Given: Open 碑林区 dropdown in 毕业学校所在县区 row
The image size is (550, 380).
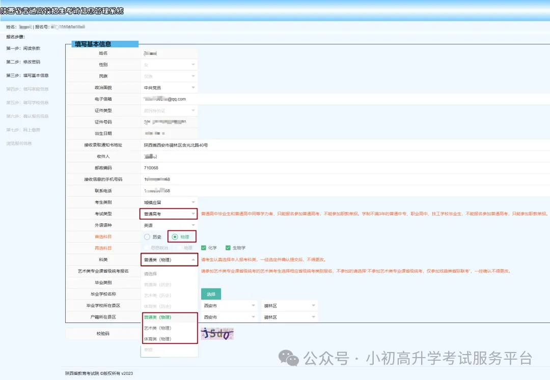Looking at the screenshot, I should (289, 306).
